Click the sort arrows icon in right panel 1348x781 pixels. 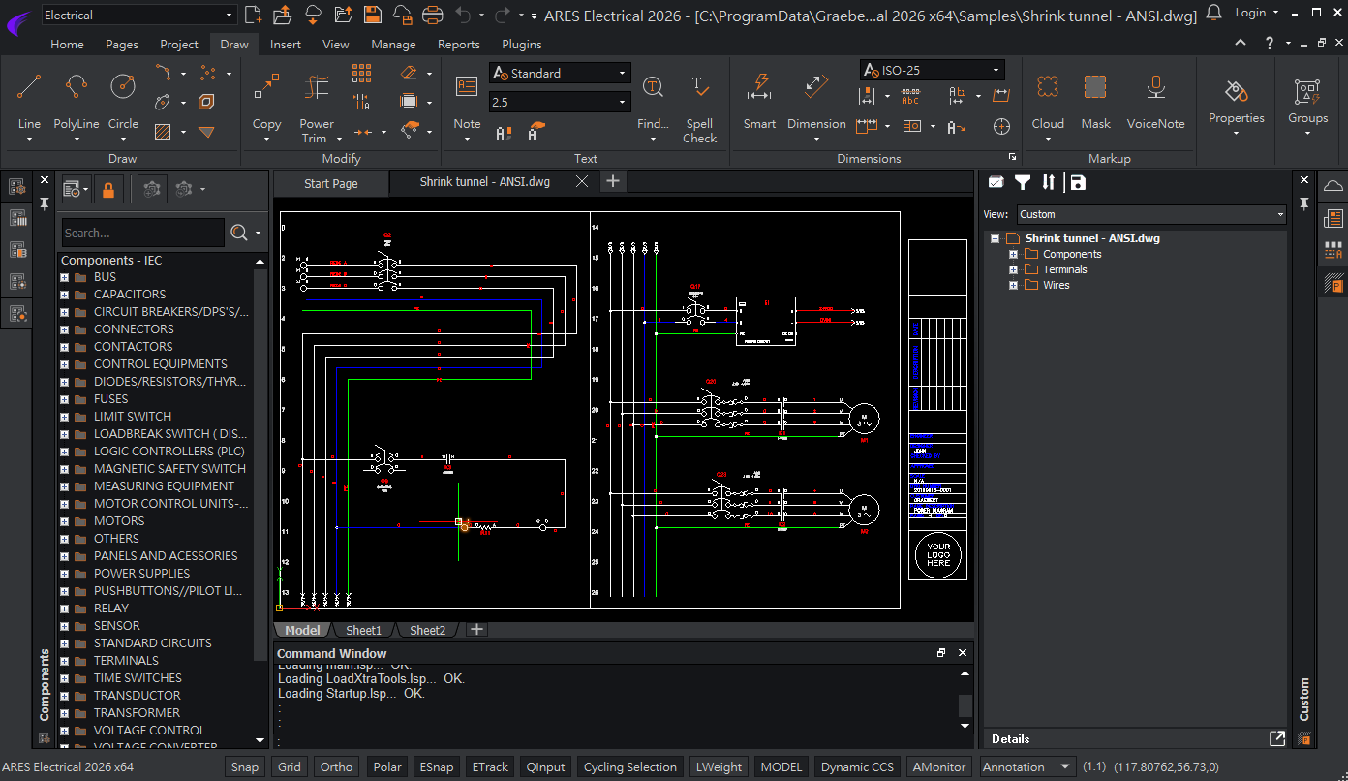pyautogui.click(x=1048, y=182)
